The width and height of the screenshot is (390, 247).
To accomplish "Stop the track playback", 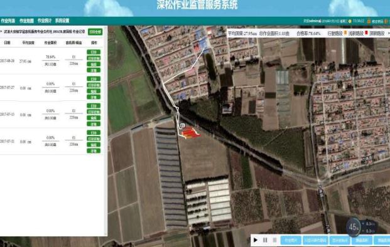I will 274,240.
